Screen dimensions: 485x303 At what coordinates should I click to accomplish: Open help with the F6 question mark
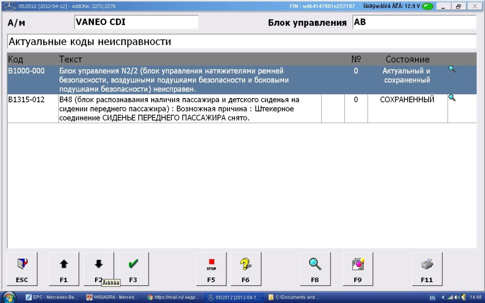(245, 269)
